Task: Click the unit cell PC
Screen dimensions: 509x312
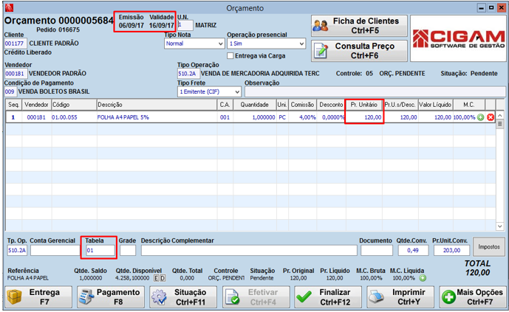Action: click(282, 117)
